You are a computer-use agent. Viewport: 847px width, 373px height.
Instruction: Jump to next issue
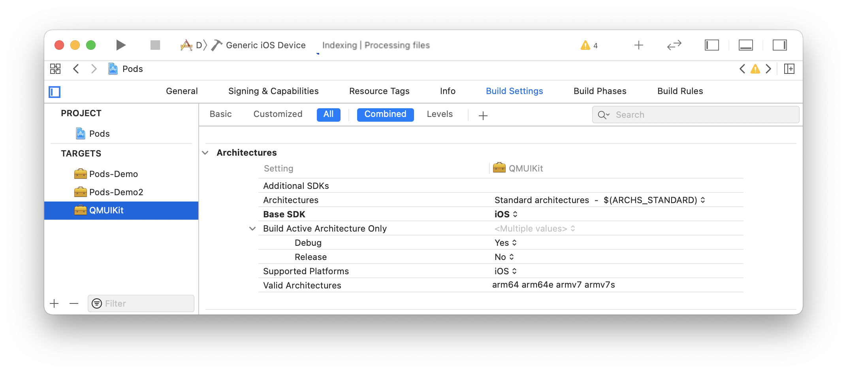pos(768,69)
